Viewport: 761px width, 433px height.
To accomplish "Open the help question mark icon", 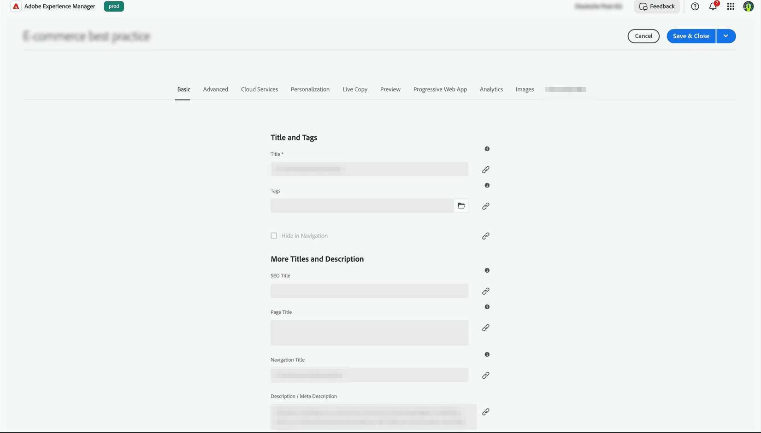I will click(x=695, y=6).
